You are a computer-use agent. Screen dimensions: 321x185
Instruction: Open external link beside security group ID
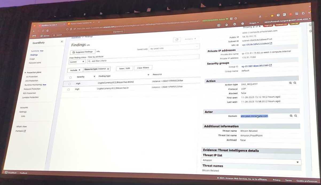pos(270,65)
